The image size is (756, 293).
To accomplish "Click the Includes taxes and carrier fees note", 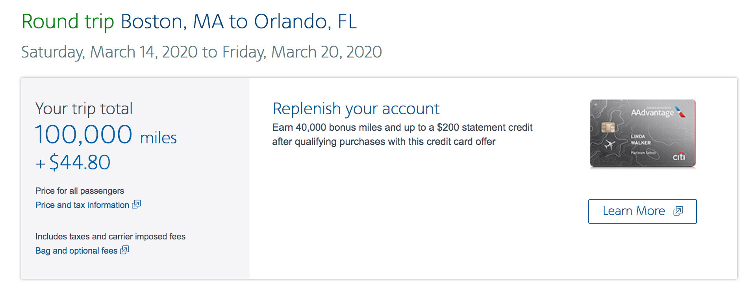I will click(110, 236).
